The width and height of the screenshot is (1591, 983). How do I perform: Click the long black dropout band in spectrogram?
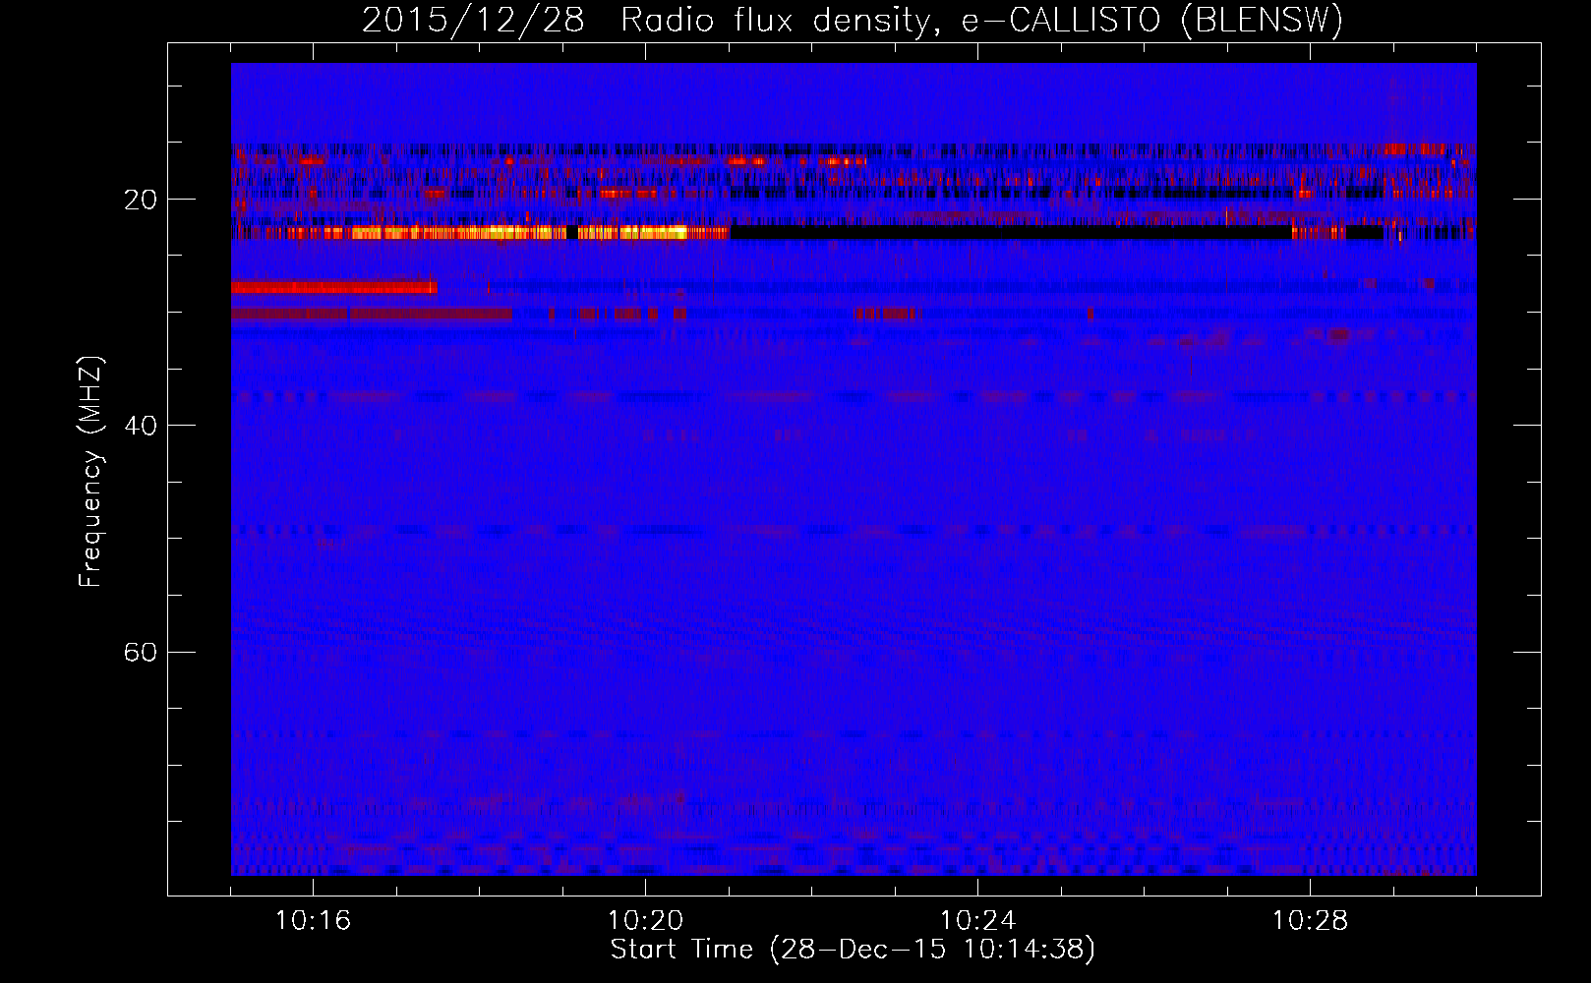pyautogui.click(x=1011, y=233)
